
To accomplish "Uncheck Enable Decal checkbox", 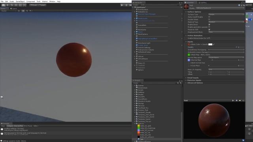I will click(x=209, y=24).
